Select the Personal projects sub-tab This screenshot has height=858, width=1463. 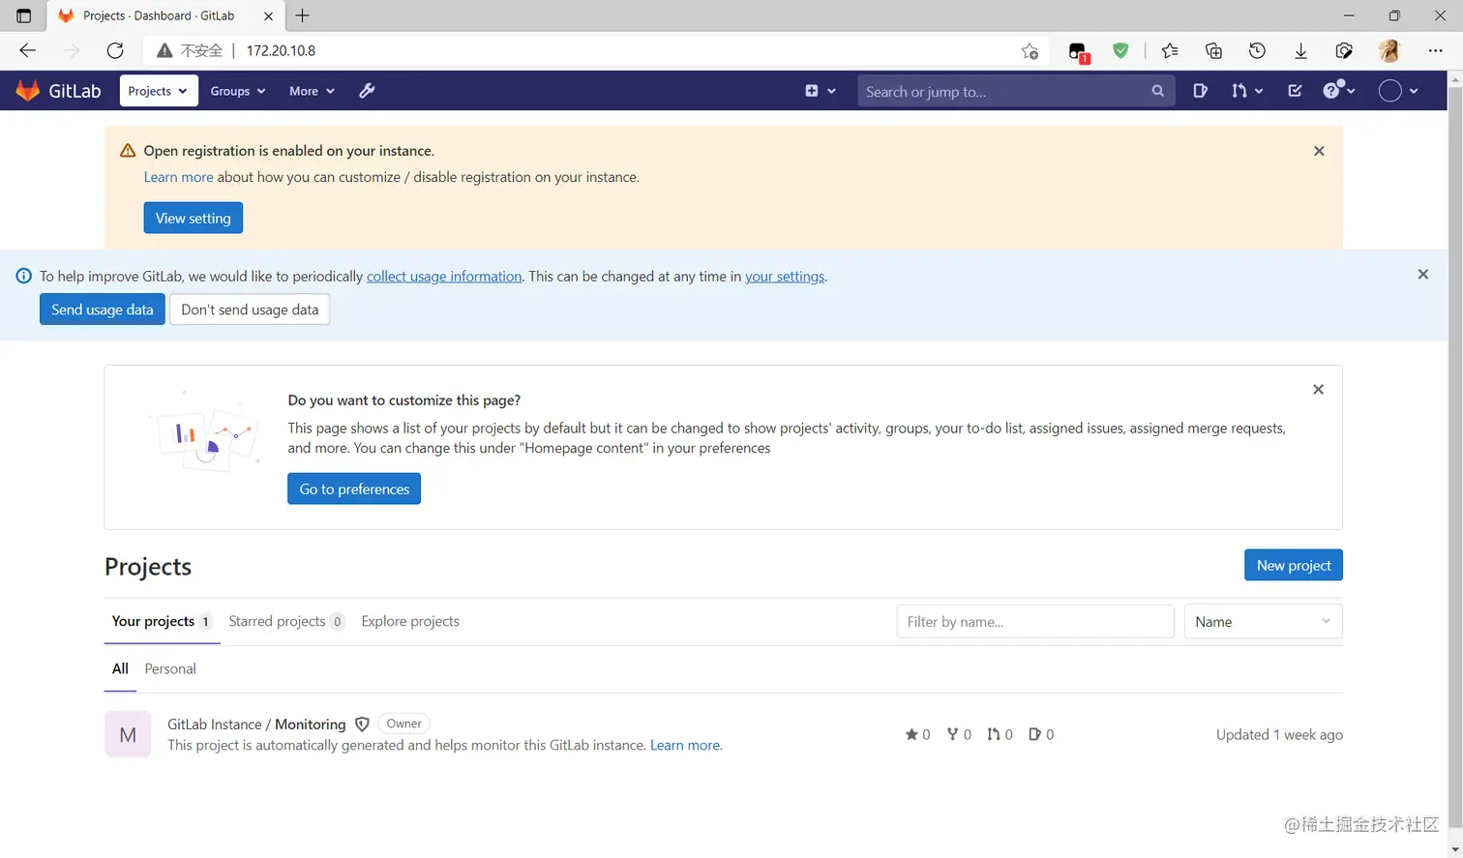[x=170, y=668]
